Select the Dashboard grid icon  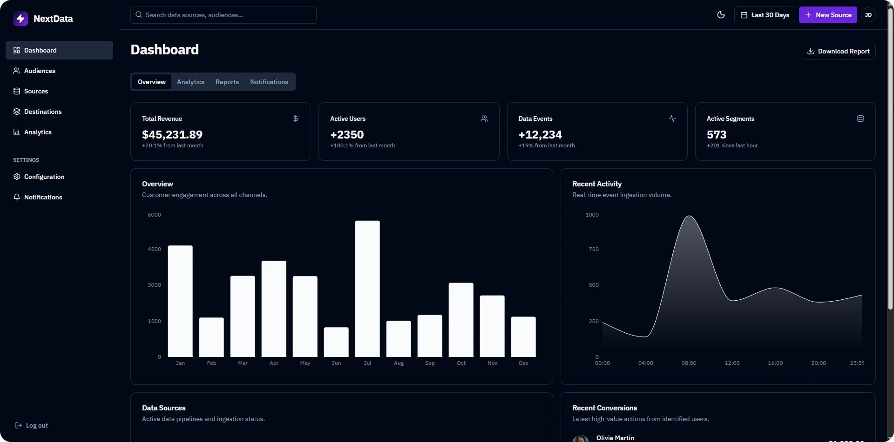tap(17, 50)
